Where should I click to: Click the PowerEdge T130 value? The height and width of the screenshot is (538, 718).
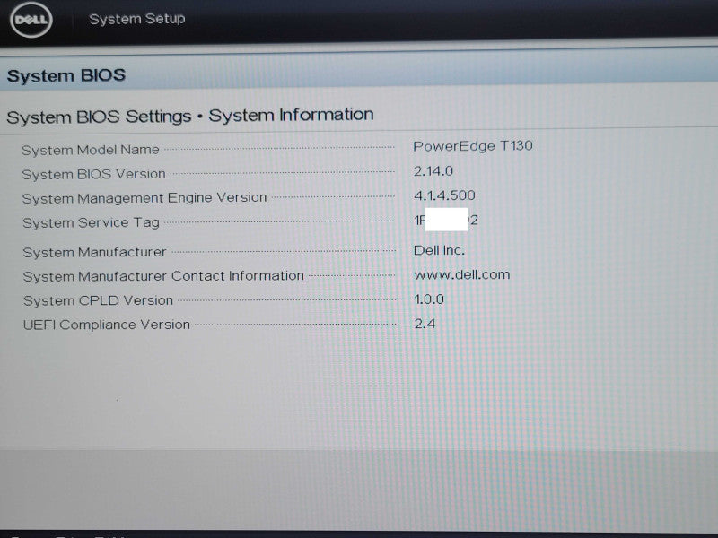[473, 146]
